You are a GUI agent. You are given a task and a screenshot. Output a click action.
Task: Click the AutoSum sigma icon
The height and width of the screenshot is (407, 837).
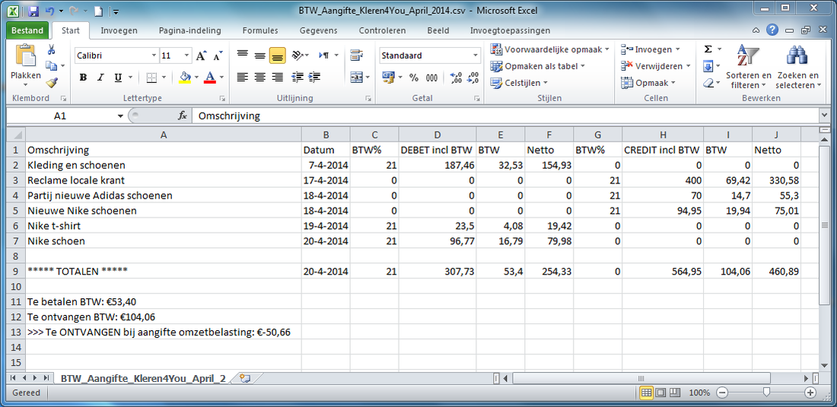708,49
